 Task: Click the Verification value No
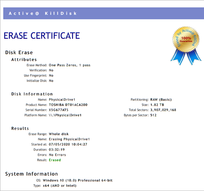tap(51, 70)
